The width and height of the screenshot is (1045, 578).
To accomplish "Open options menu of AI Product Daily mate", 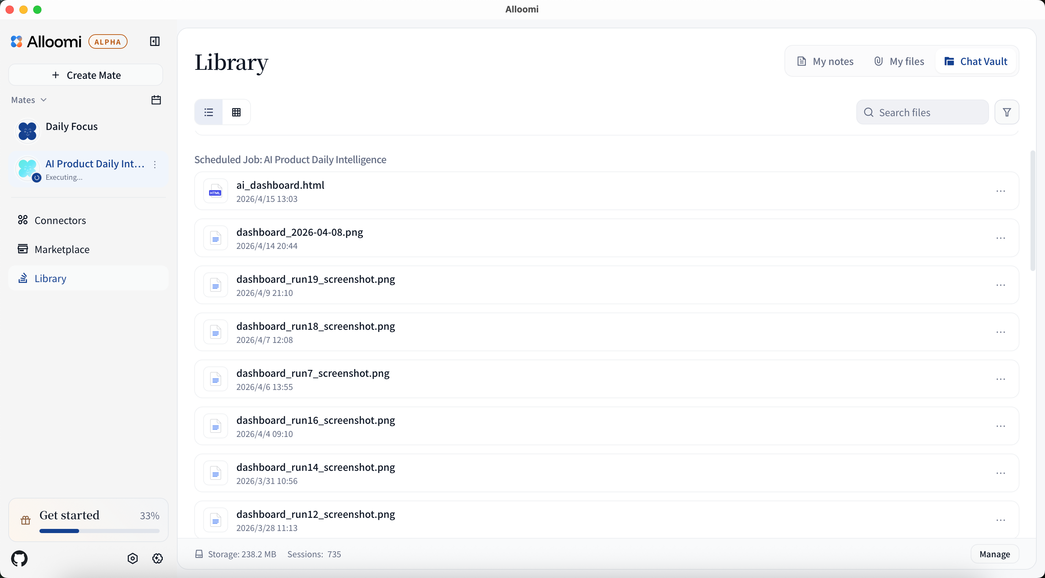I will coord(155,165).
